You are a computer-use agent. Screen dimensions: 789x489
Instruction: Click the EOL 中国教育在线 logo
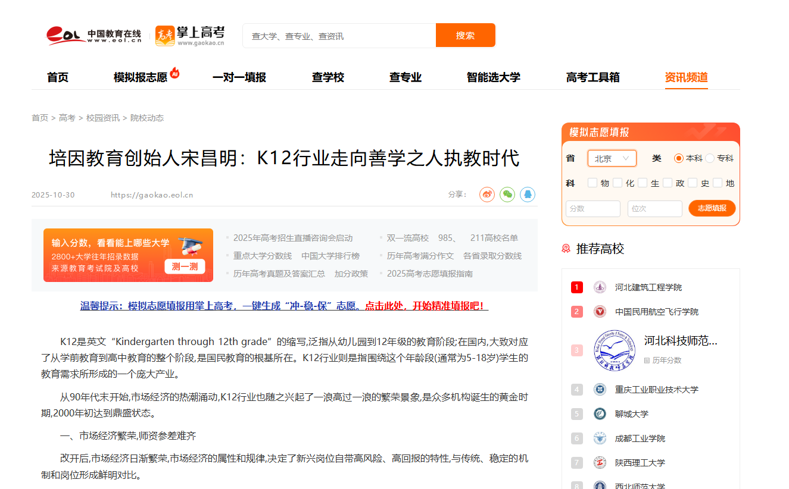click(x=94, y=36)
